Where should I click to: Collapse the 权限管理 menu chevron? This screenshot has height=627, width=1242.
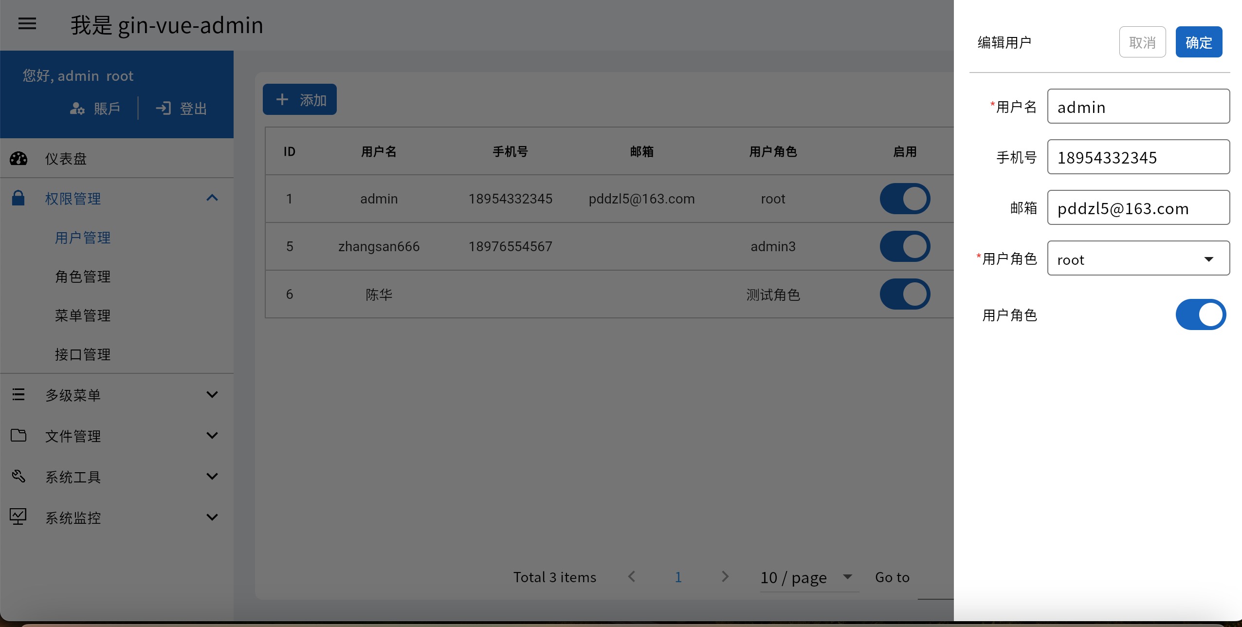[212, 198]
